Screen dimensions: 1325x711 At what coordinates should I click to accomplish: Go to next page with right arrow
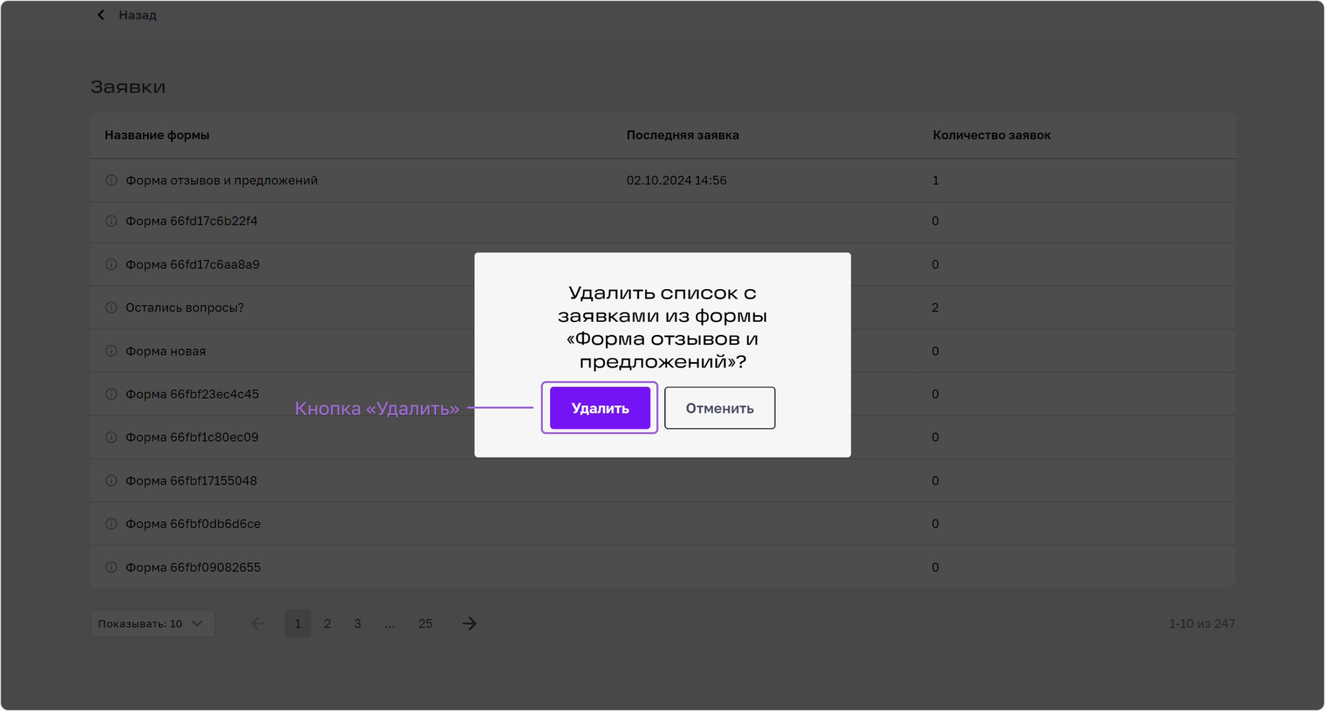pos(469,624)
